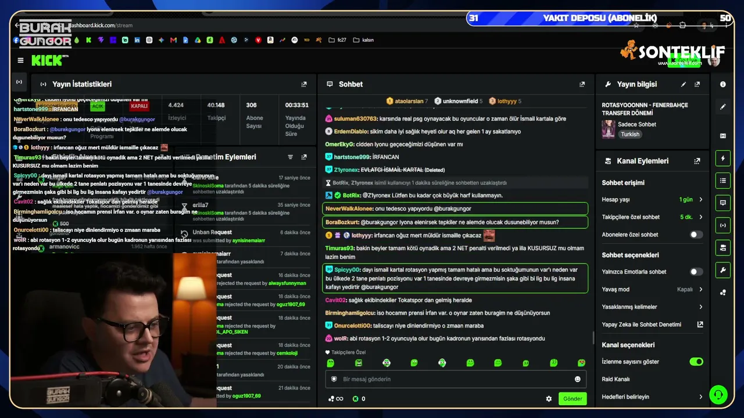Click the Turkish language tag
Image resolution: width=744 pixels, height=418 pixels.
click(629, 134)
